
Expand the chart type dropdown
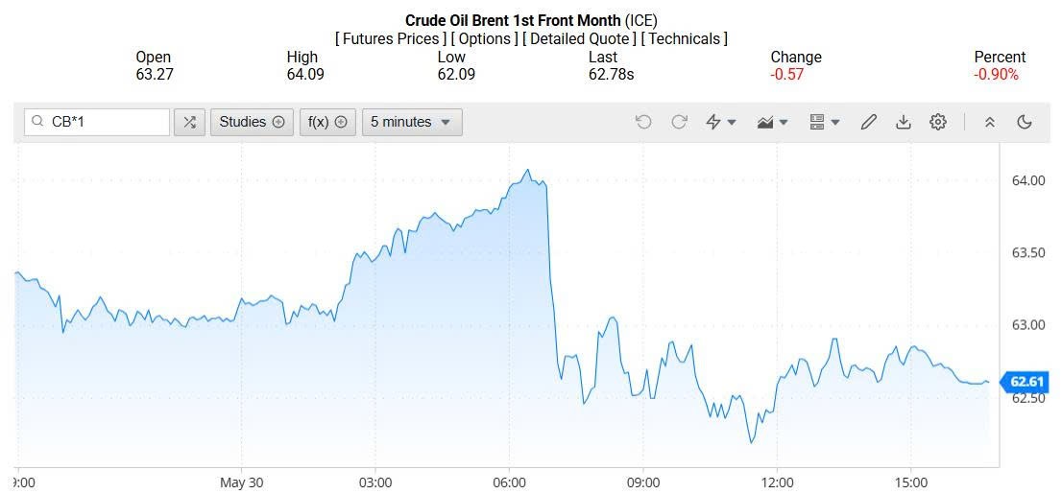pyautogui.click(x=772, y=122)
